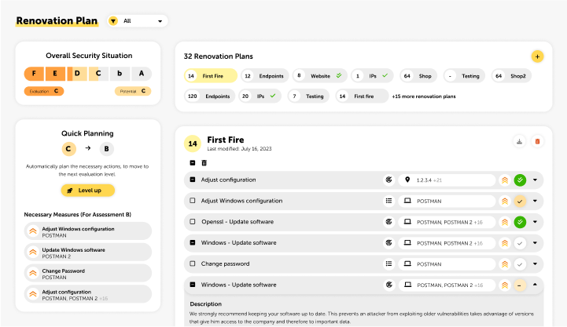This screenshot has width=567, height=327.
Task: Click priority icon of Change Password measure
Action: [x=33, y=273]
